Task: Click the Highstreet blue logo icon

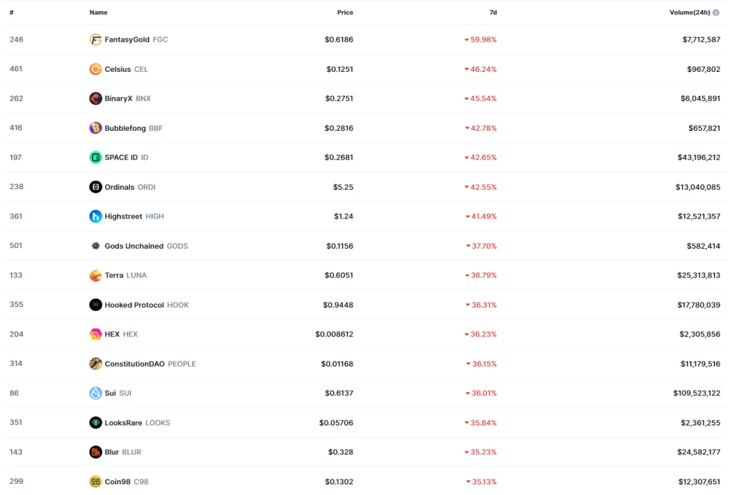Action: [96, 216]
